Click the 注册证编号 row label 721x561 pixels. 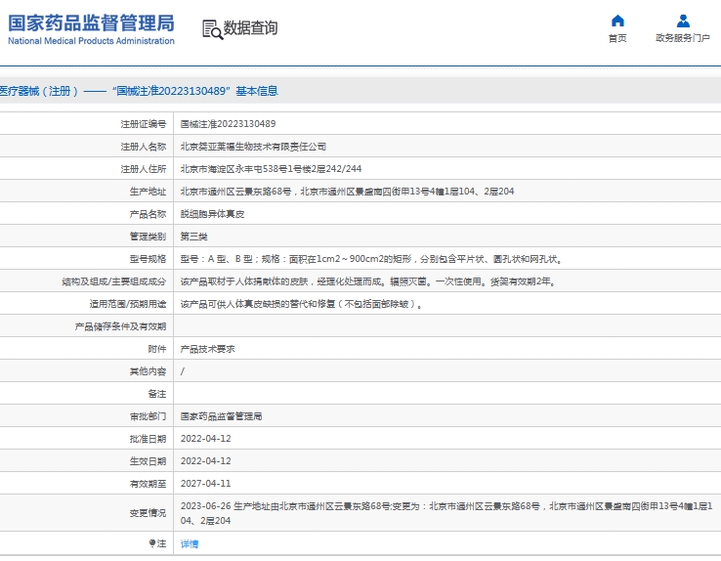143,124
